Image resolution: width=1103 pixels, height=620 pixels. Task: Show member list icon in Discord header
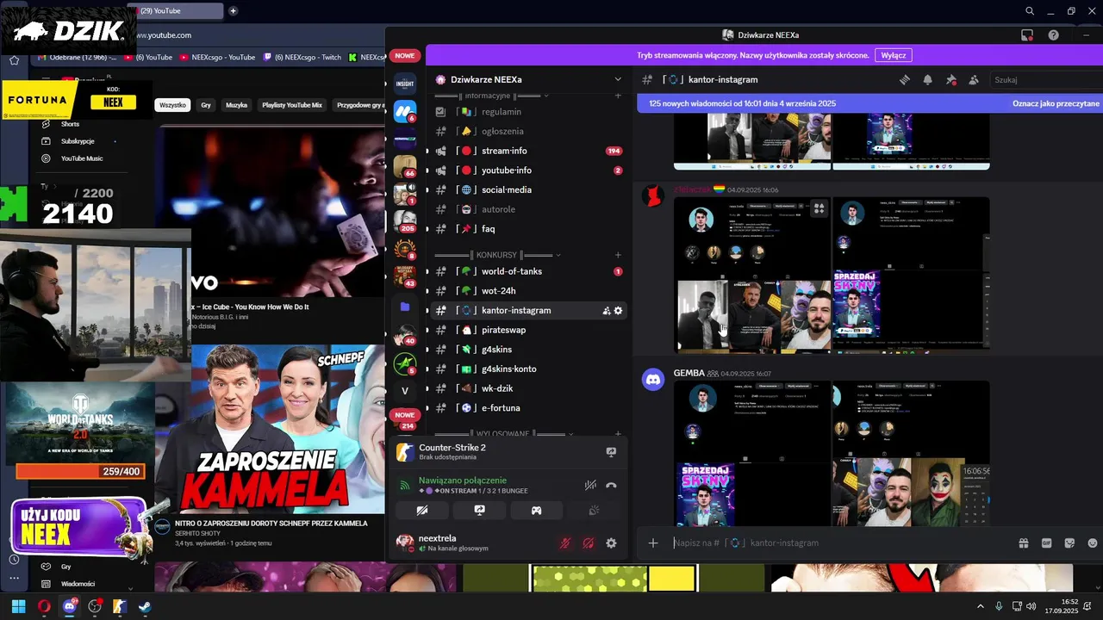(x=974, y=79)
